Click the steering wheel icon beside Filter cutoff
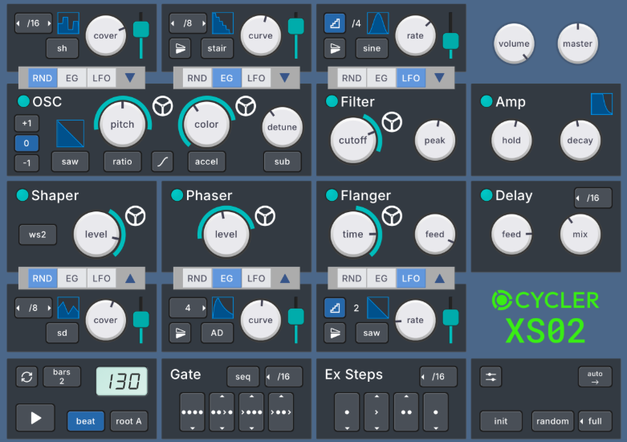 click(x=392, y=122)
